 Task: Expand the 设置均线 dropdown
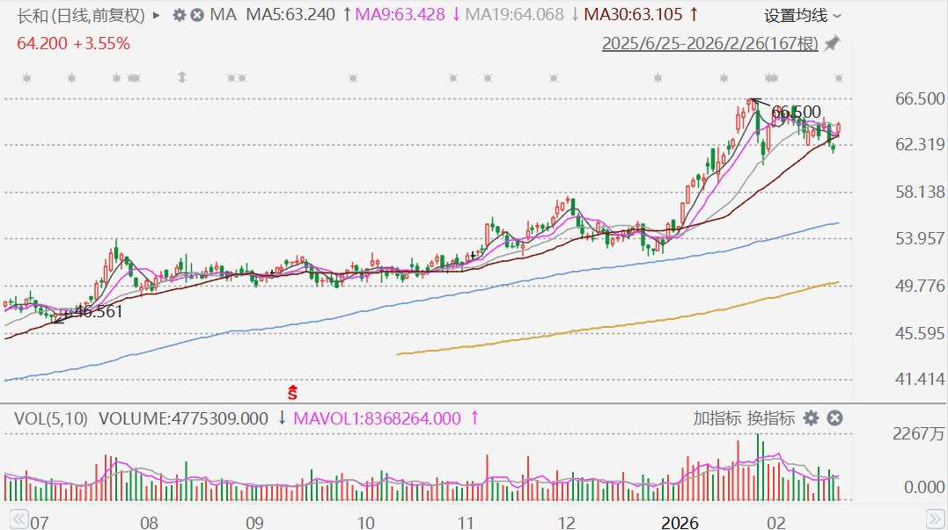802,15
